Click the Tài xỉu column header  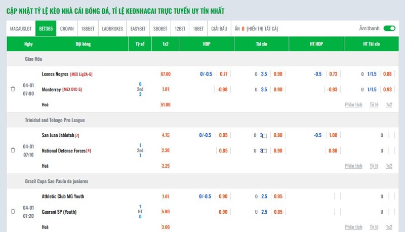261,44
